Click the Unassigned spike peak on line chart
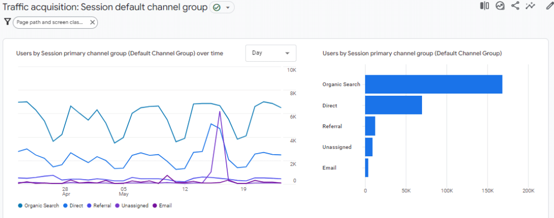 pyautogui.click(x=220, y=111)
